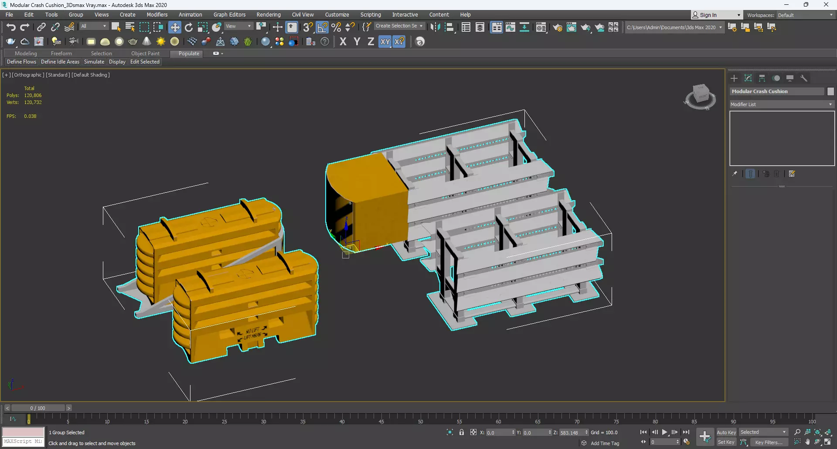The image size is (837, 449).
Task: Click the Mirror tool icon
Action: (435, 27)
